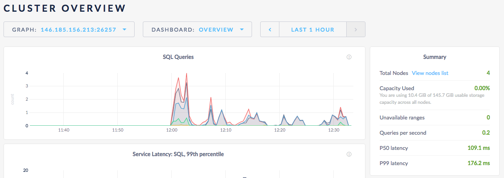Click the 12:20 time axis label
Screen dimensions: 504x178
tap(280, 130)
